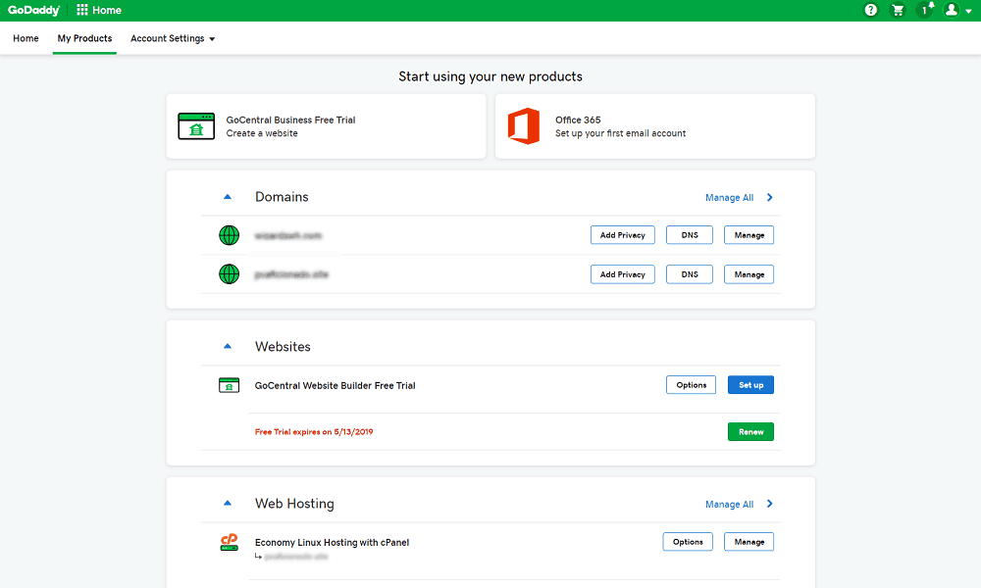Open the user account avatar menu

click(952, 10)
